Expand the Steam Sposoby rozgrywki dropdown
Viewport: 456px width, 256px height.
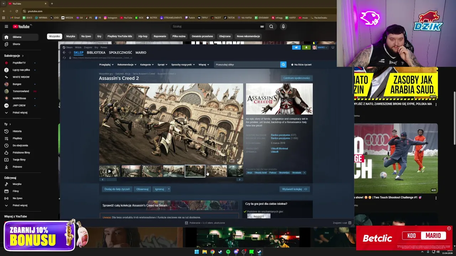[183, 64]
